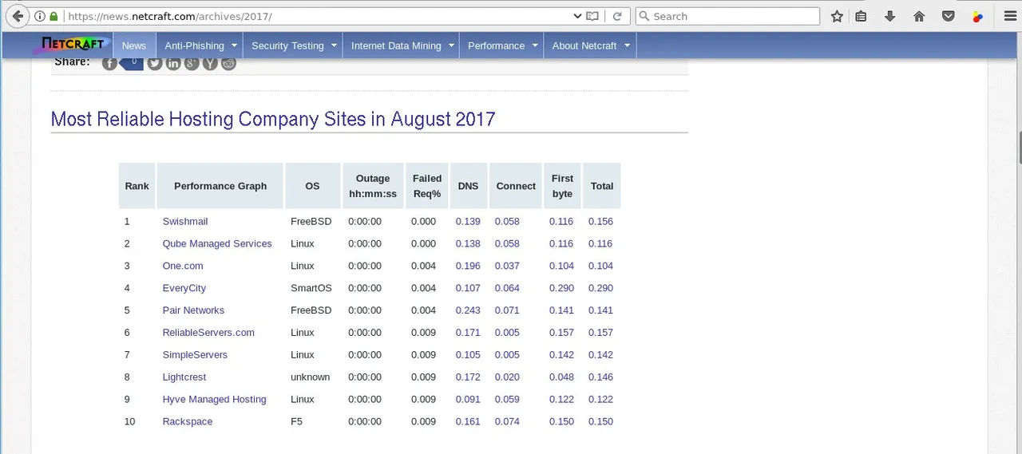Viewport: 1022px width, 454px height.
Task: Open the ReliableServers.com performance graph
Action: [208, 333]
